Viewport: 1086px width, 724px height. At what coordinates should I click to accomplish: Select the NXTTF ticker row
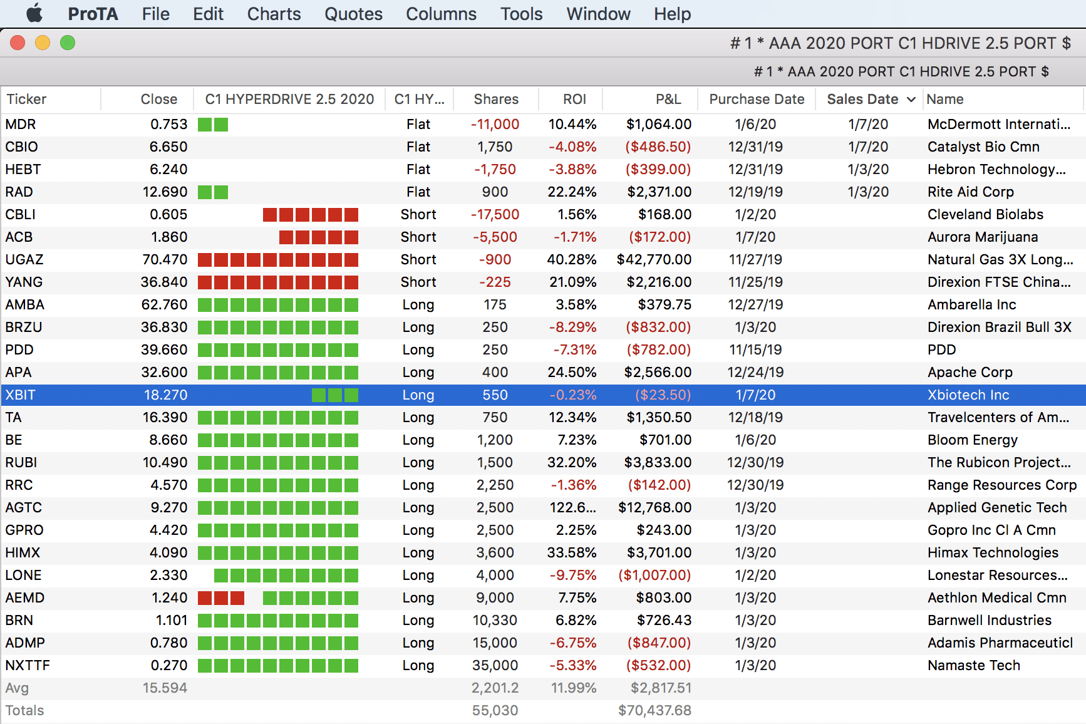click(543, 665)
